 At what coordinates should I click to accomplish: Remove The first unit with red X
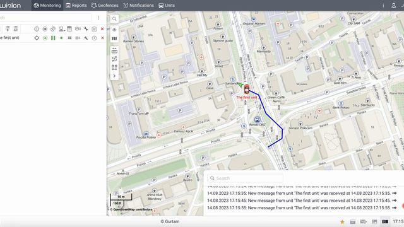(102, 38)
